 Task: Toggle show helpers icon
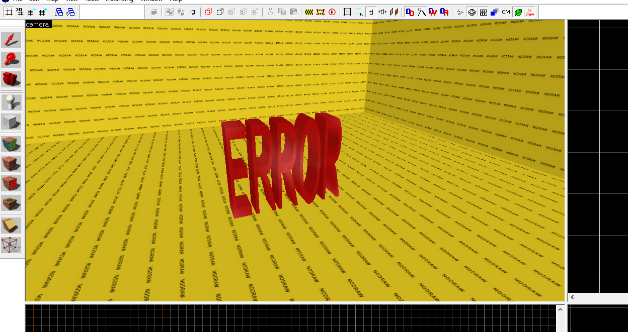460,12
